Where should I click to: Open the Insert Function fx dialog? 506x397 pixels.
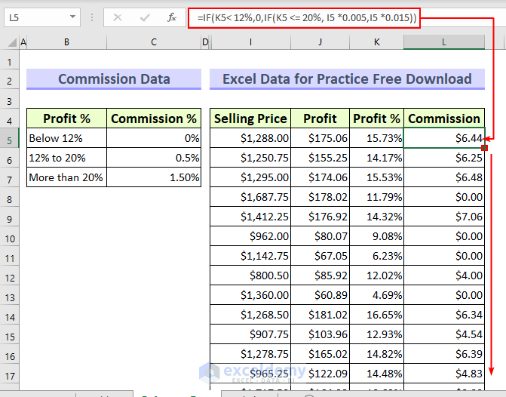click(x=172, y=17)
